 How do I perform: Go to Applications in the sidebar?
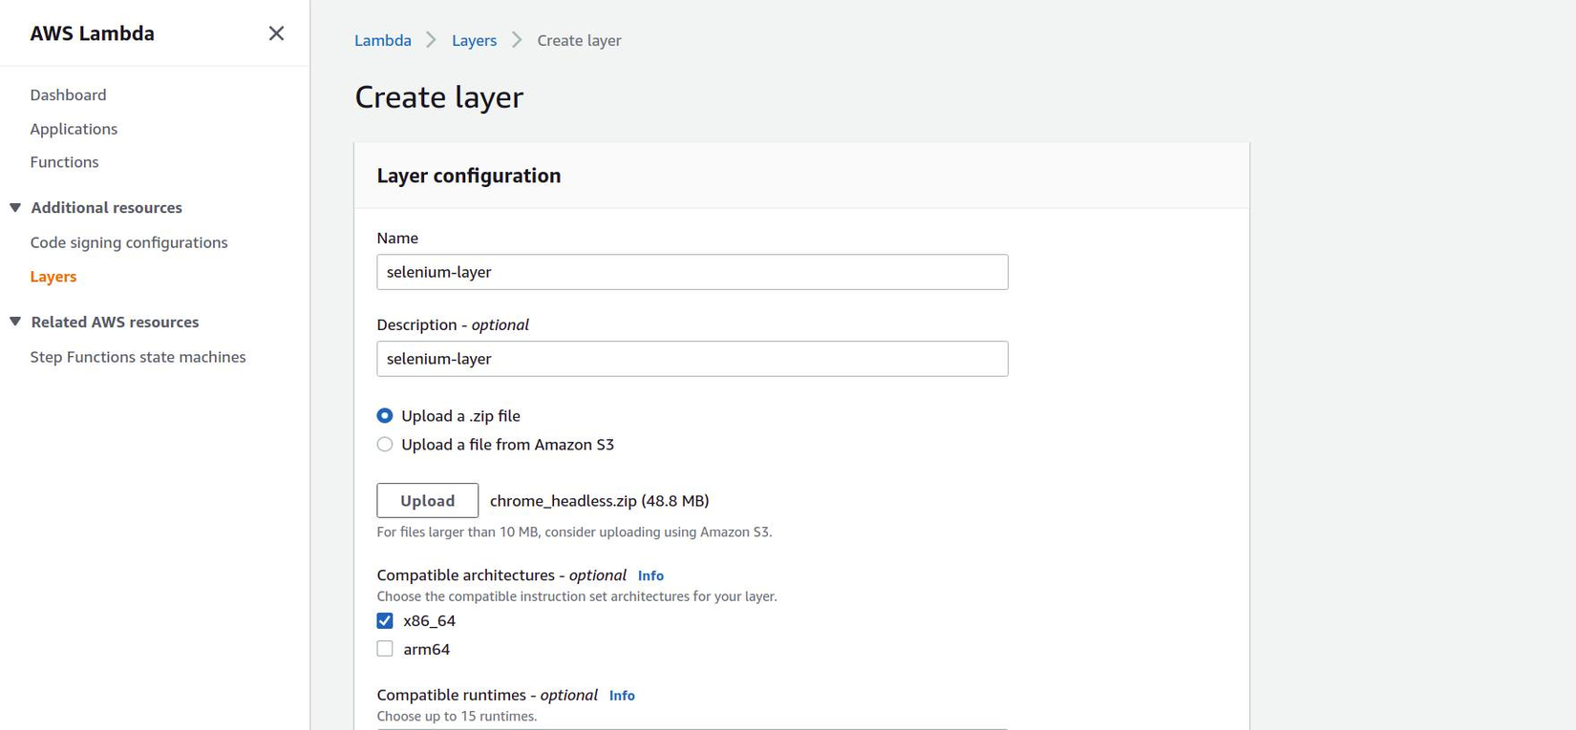(74, 129)
